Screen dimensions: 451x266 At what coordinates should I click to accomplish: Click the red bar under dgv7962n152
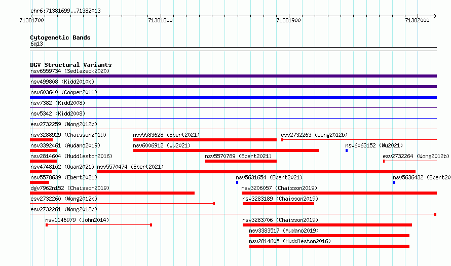(x=112, y=193)
